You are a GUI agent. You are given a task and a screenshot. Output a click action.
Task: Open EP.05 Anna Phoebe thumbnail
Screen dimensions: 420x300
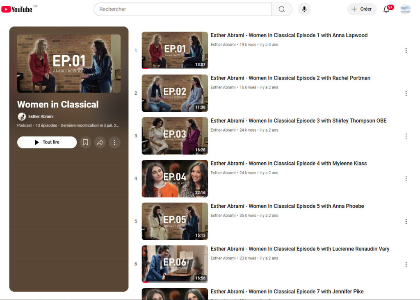(x=175, y=221)
